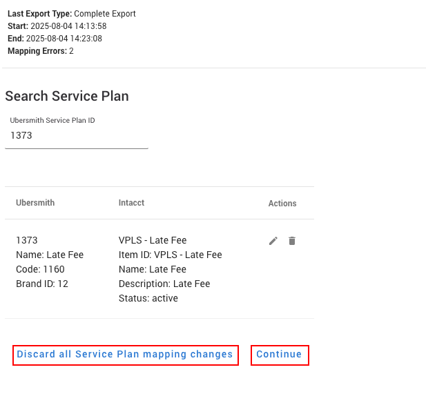Click the Code: 1160 text

[40, 269]
